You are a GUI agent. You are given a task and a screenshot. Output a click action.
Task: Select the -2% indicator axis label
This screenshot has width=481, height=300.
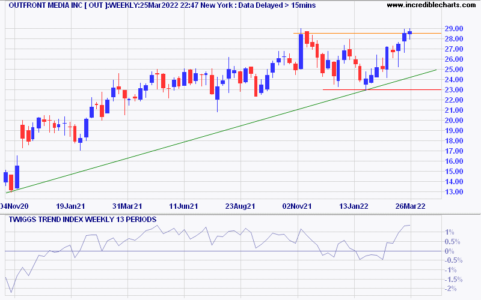[450, 289]
